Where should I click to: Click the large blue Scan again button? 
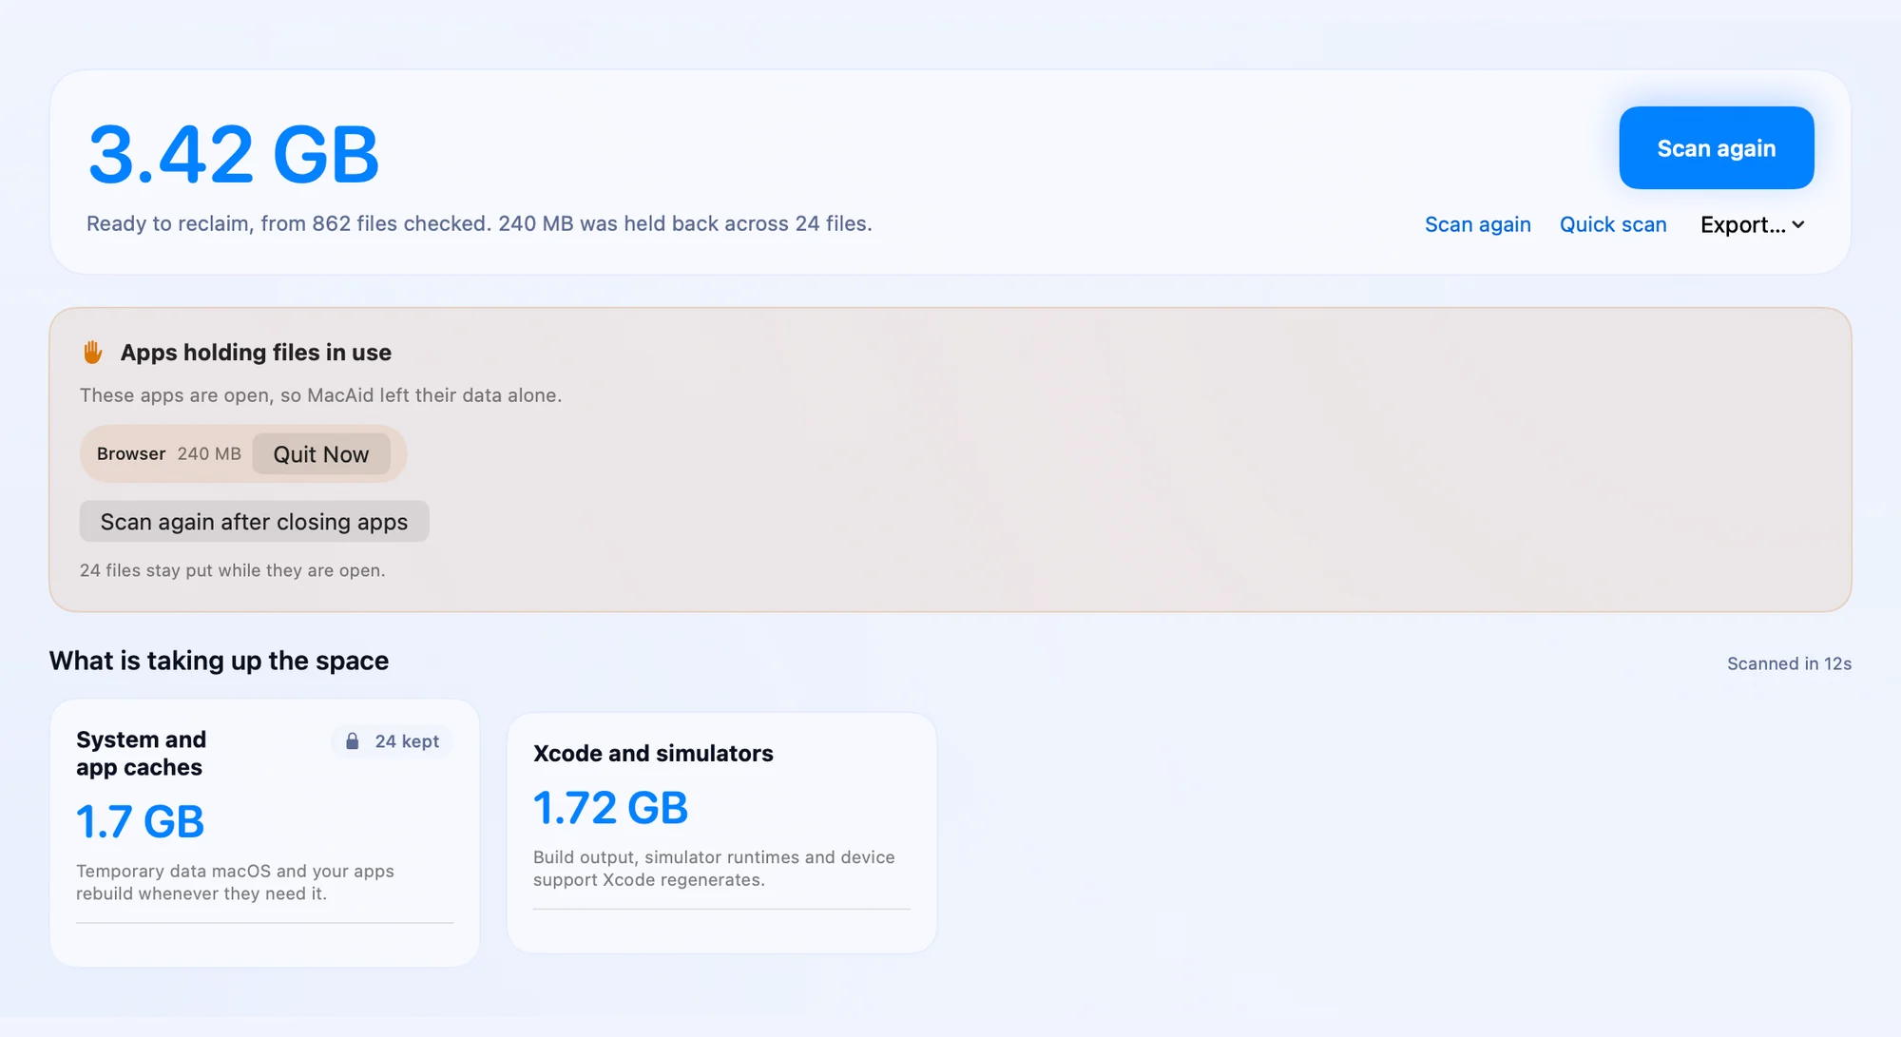pyautogui.click(x=1716, y=147)
